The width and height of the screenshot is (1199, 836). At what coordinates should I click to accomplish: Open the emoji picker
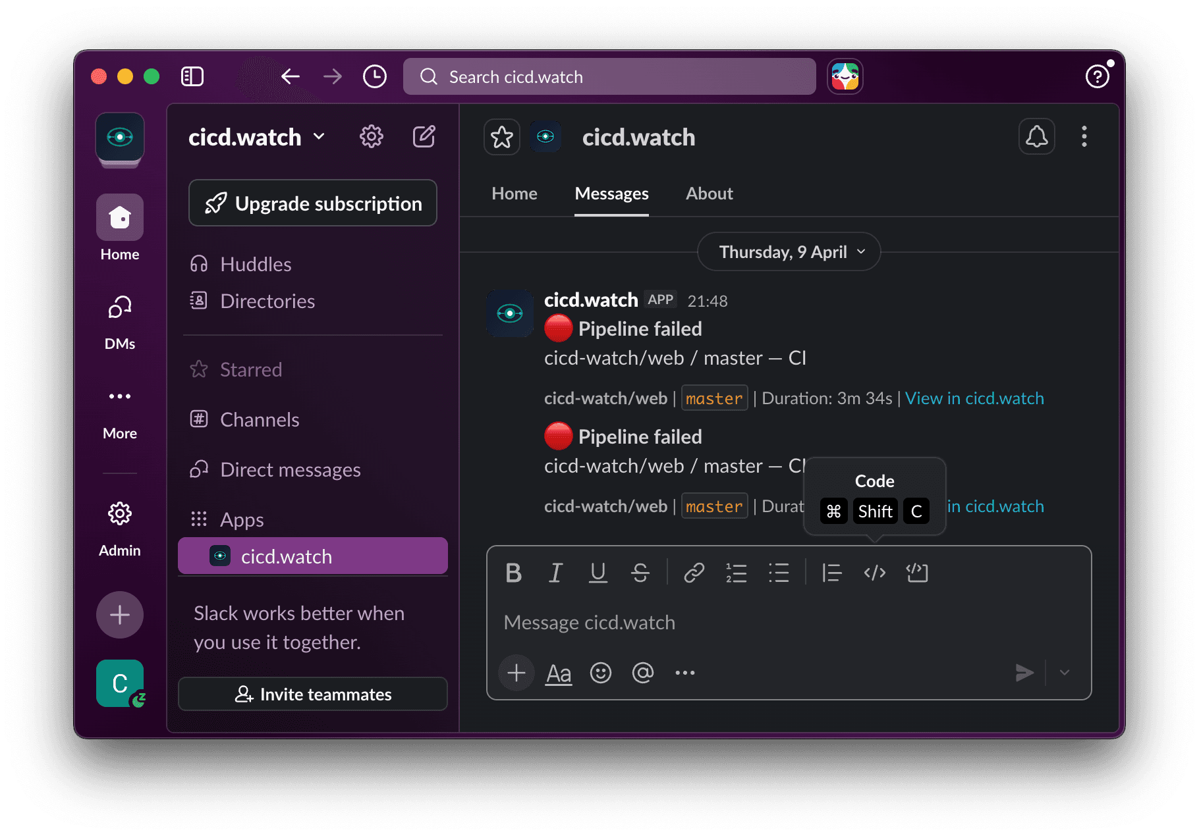(x=600, y=672)
